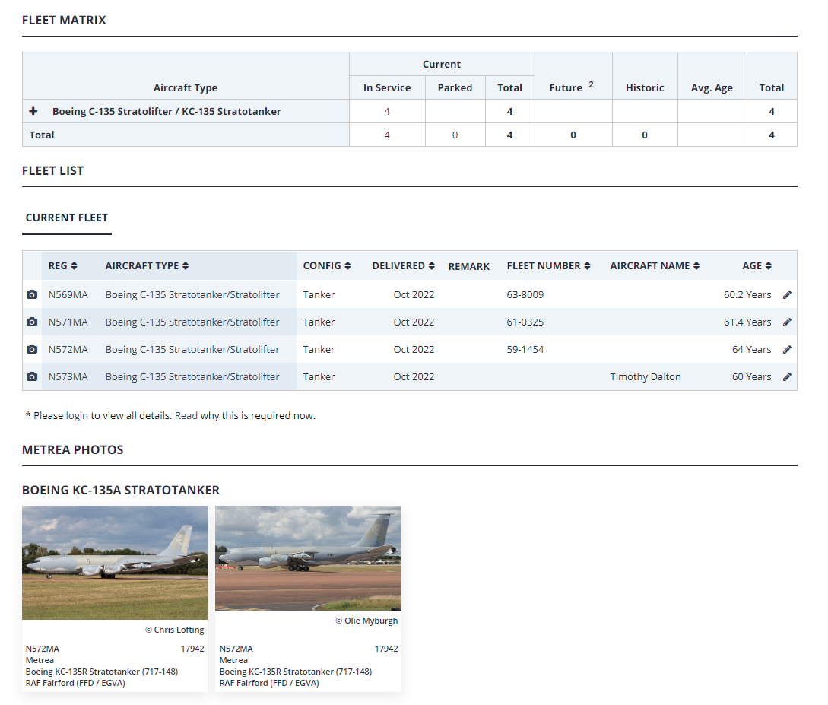Click age value 60.2 Years

[x=747, y=294]
